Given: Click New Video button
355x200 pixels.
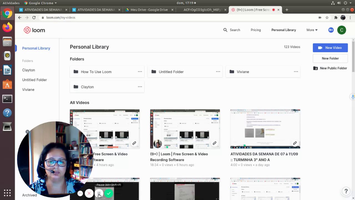Looking at the screenshot, I should pyautogui.click(x=330, y=48).
